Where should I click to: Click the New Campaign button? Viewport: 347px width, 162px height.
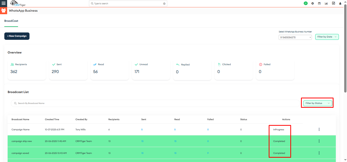point(17,36)
